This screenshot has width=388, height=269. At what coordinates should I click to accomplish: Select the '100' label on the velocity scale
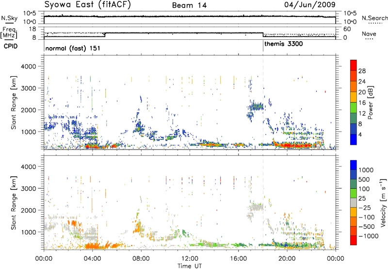pos(364,189)
